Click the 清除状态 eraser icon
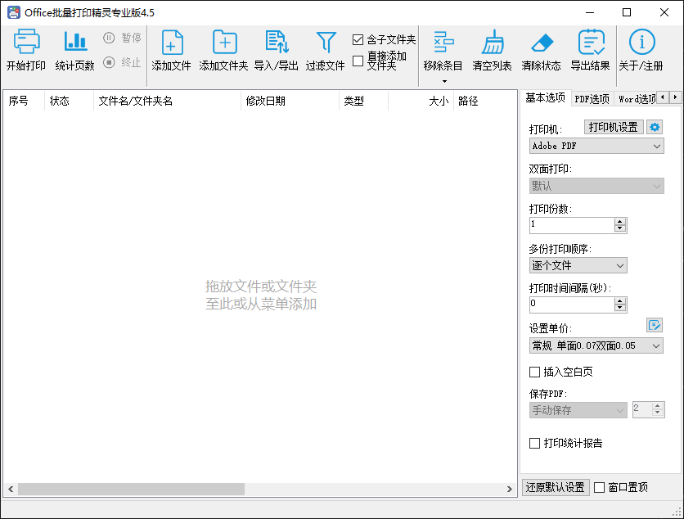Image resolution: width=684 pixels, height=519 pixels. click(542, 42)
